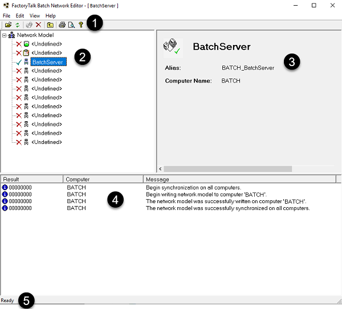Click info icon of 'successfully synchronized' row
The height and width of the screenshot is (309, 342).
click(x=5, y=208)
